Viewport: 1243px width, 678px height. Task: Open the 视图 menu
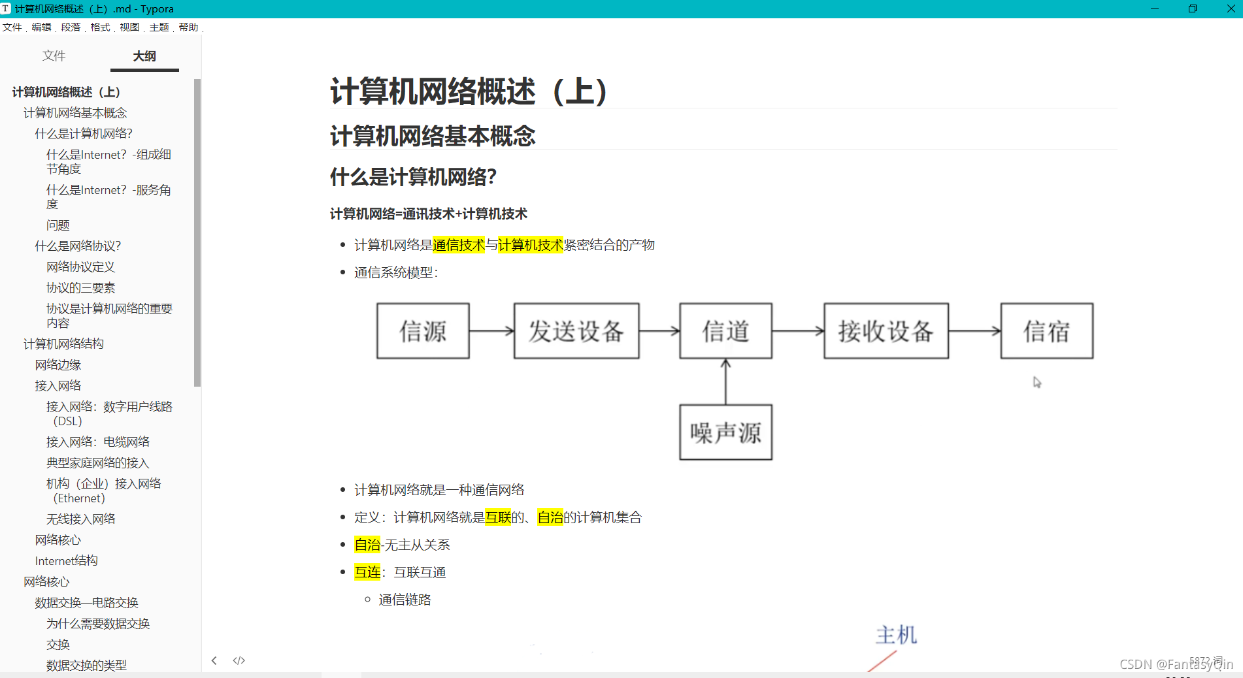129,27
